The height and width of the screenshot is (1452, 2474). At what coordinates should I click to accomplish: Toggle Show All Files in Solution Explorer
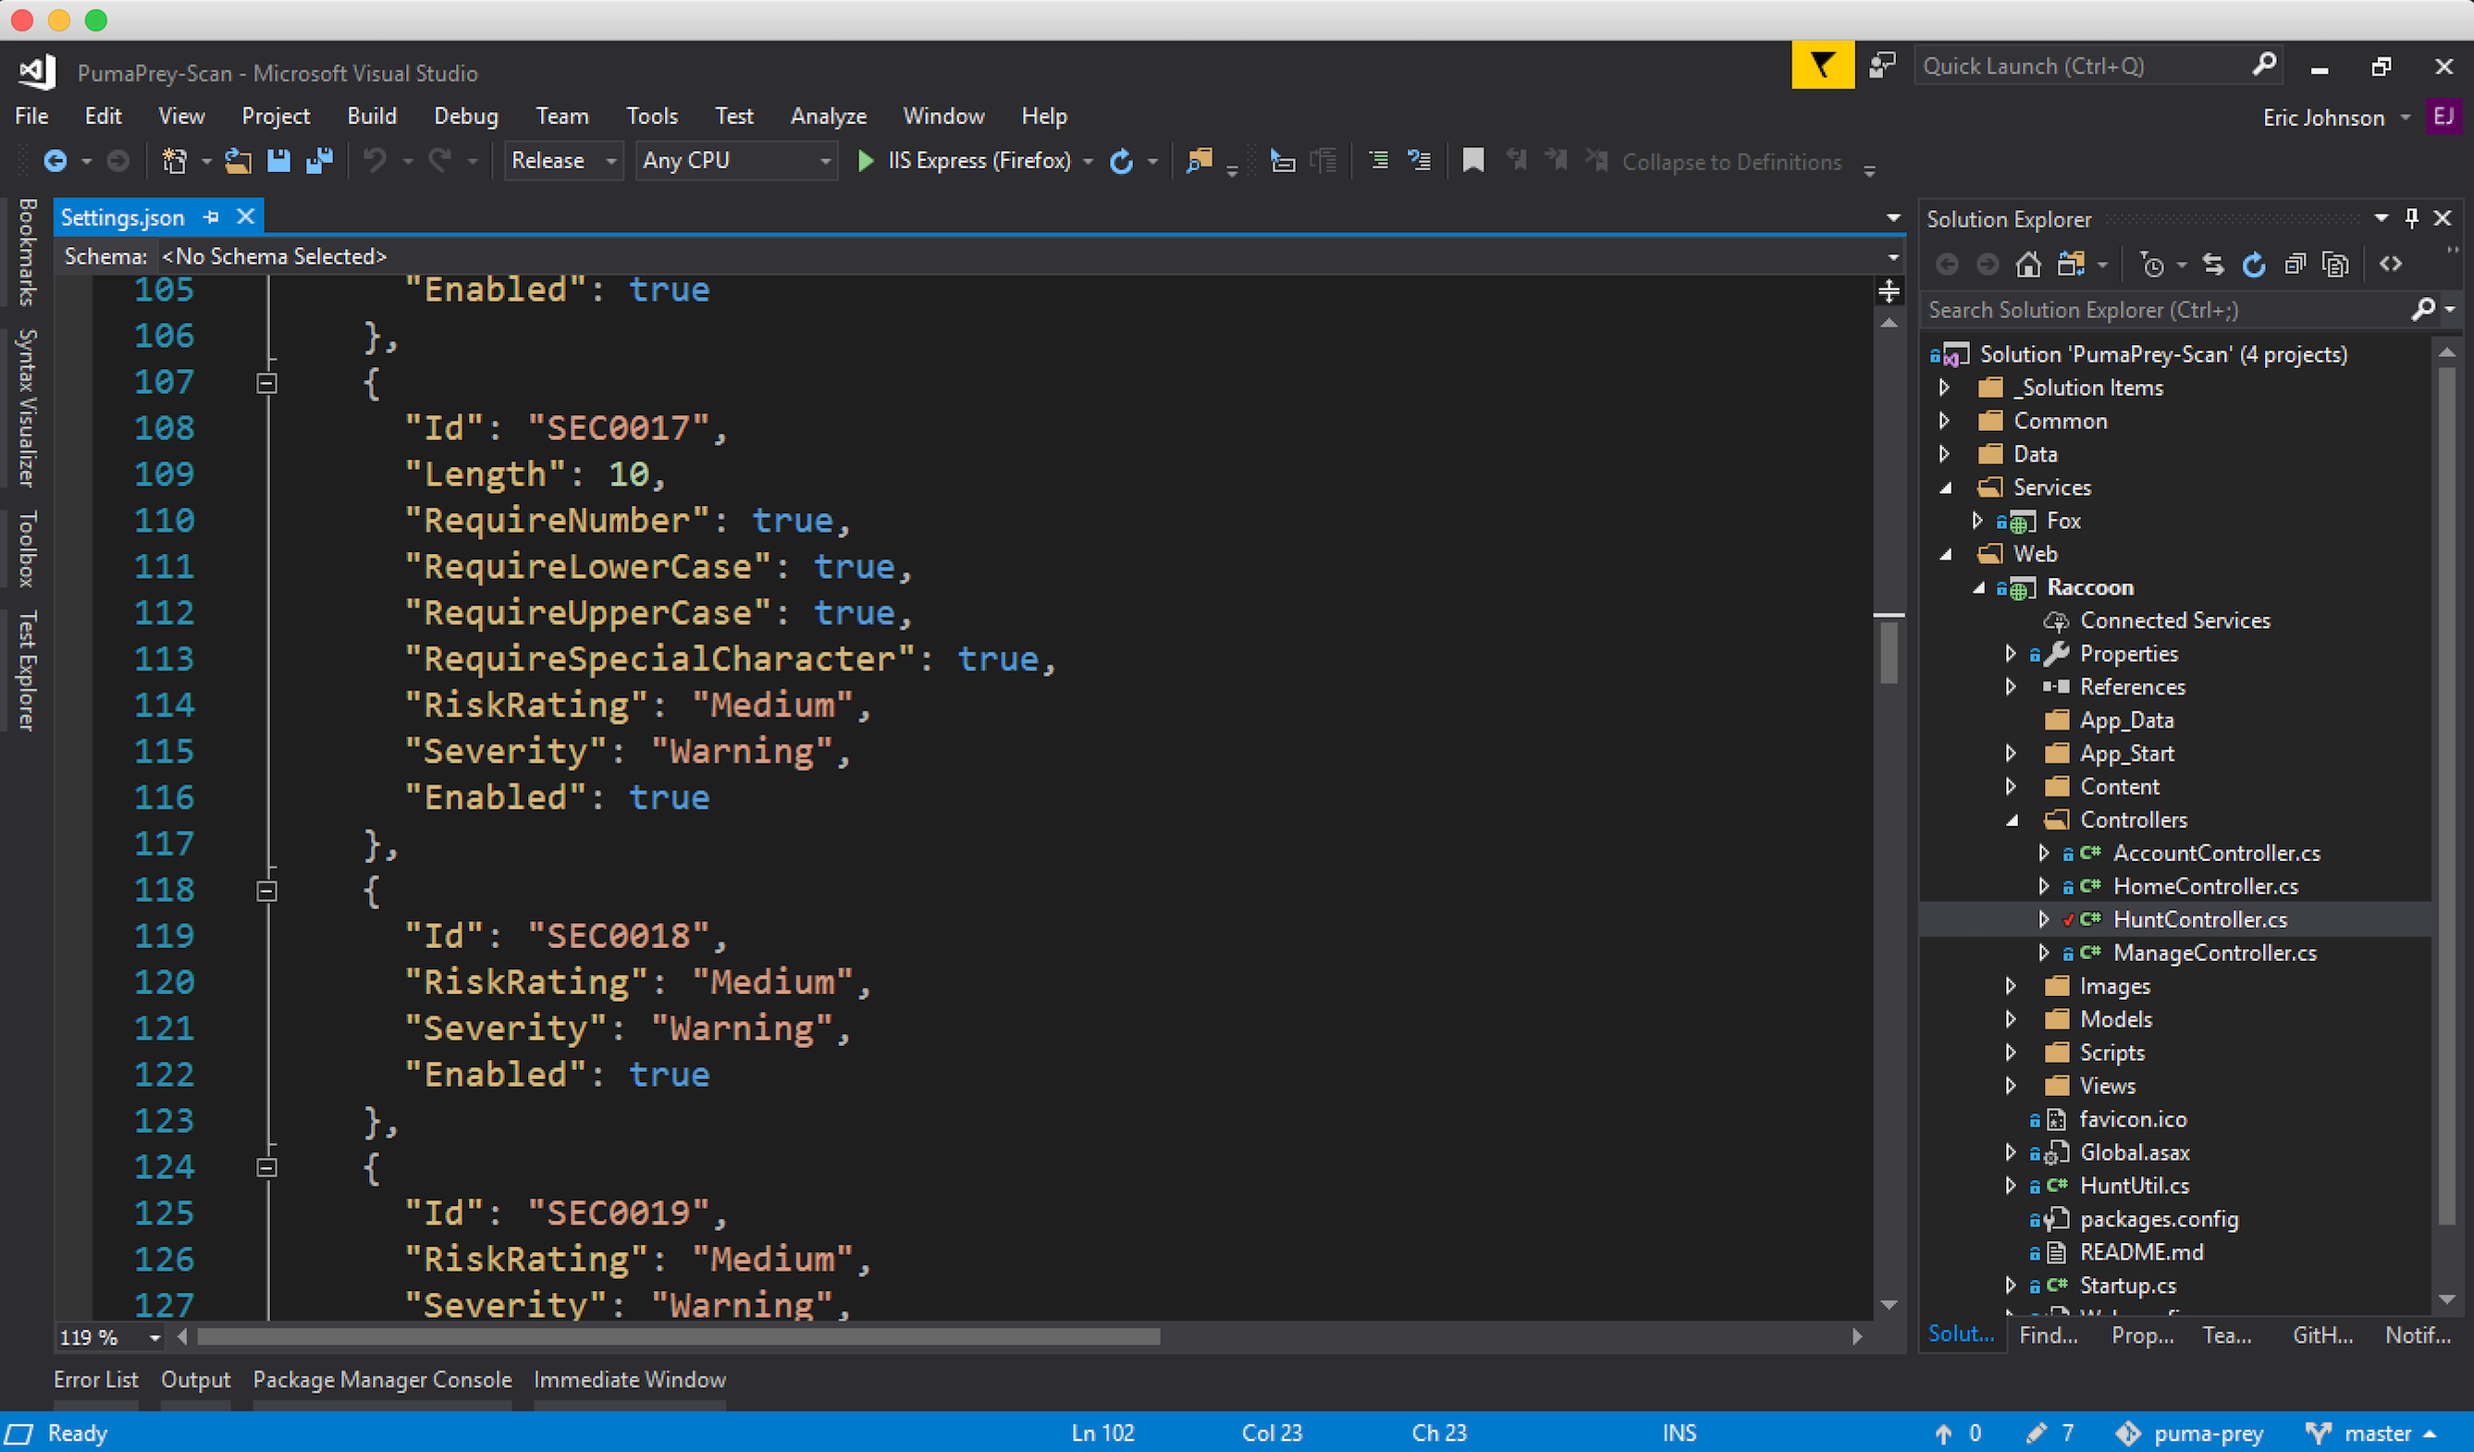point(2335,265)
